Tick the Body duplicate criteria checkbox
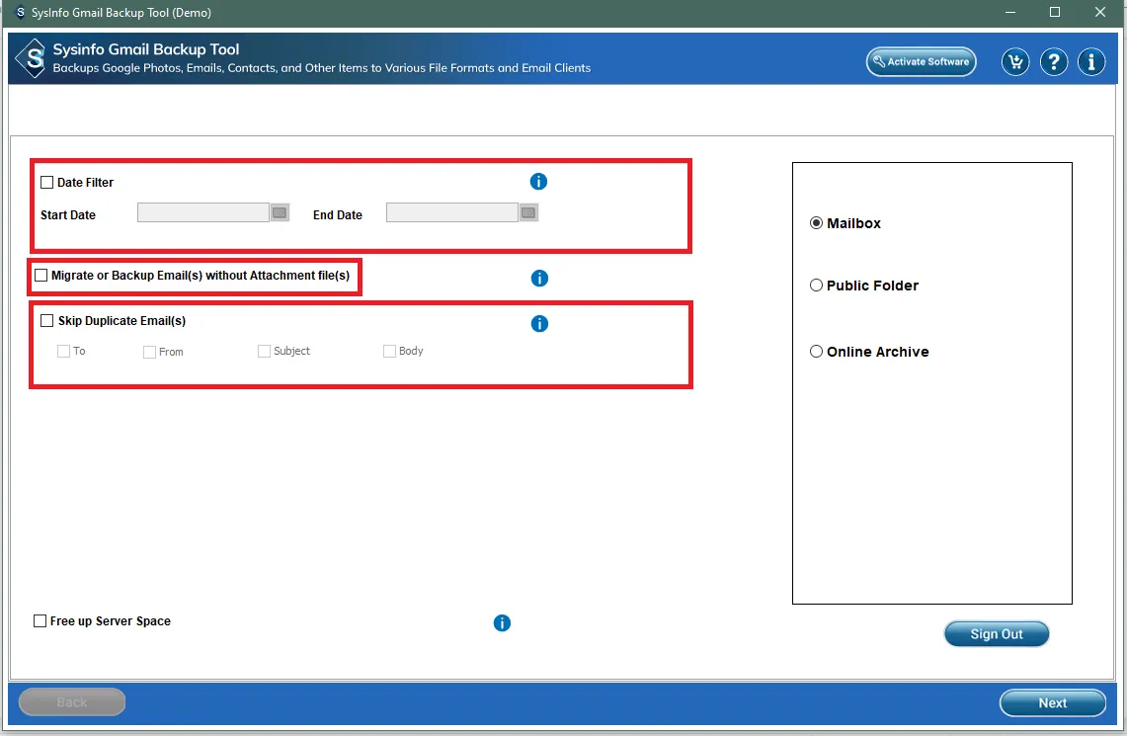The height and width of the screenshot is (736, 1127). (389, 351)
